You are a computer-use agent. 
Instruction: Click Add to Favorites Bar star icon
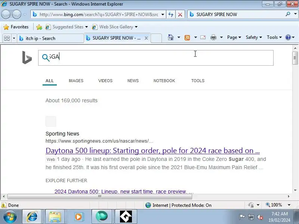(x=39, y=27)
